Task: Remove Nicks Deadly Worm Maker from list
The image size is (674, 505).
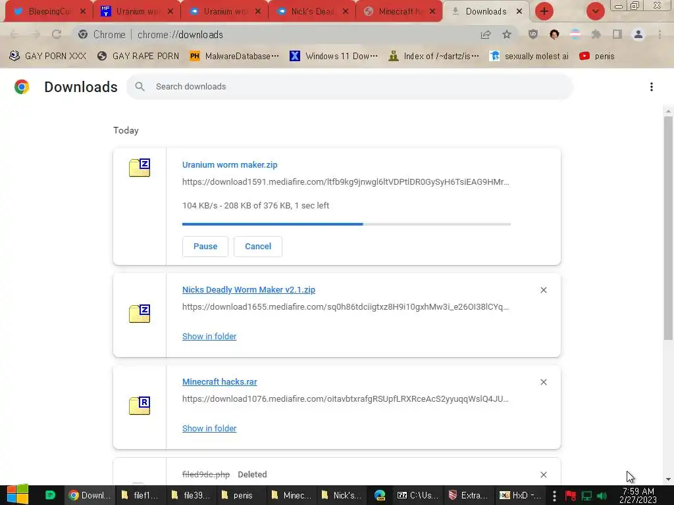Action: 543,290
